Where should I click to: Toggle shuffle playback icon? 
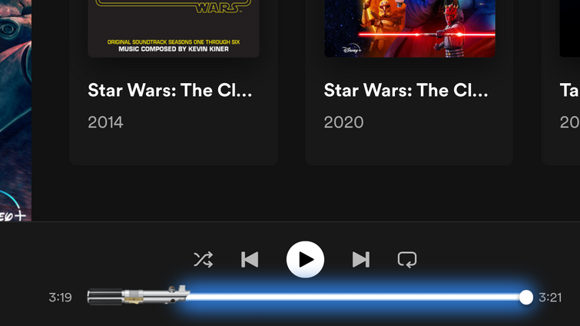tap(203, 259)
